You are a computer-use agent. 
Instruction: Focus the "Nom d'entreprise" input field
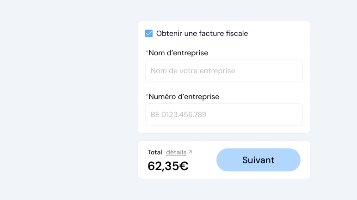tap(224, 71)
